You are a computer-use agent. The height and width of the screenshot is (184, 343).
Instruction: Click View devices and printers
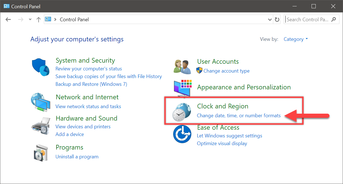click(83, 127)
